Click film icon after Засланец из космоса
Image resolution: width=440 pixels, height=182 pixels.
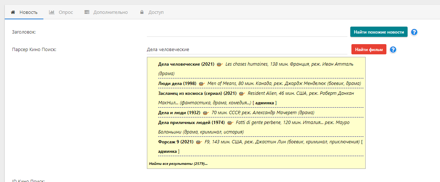[x=242, y=94]
